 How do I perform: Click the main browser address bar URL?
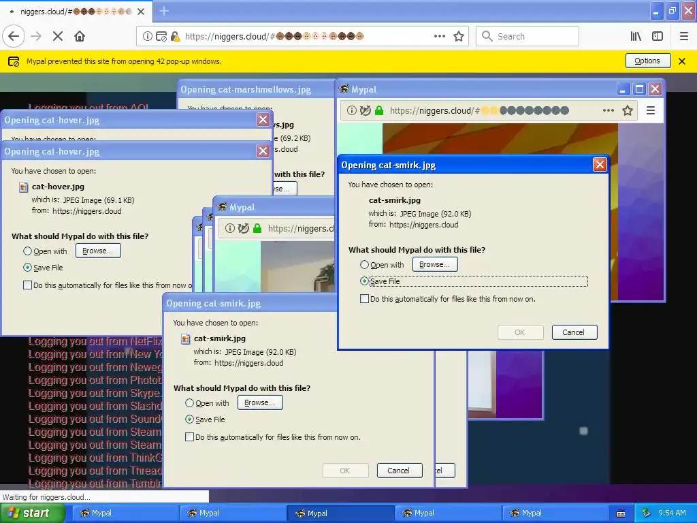[274, 36]
